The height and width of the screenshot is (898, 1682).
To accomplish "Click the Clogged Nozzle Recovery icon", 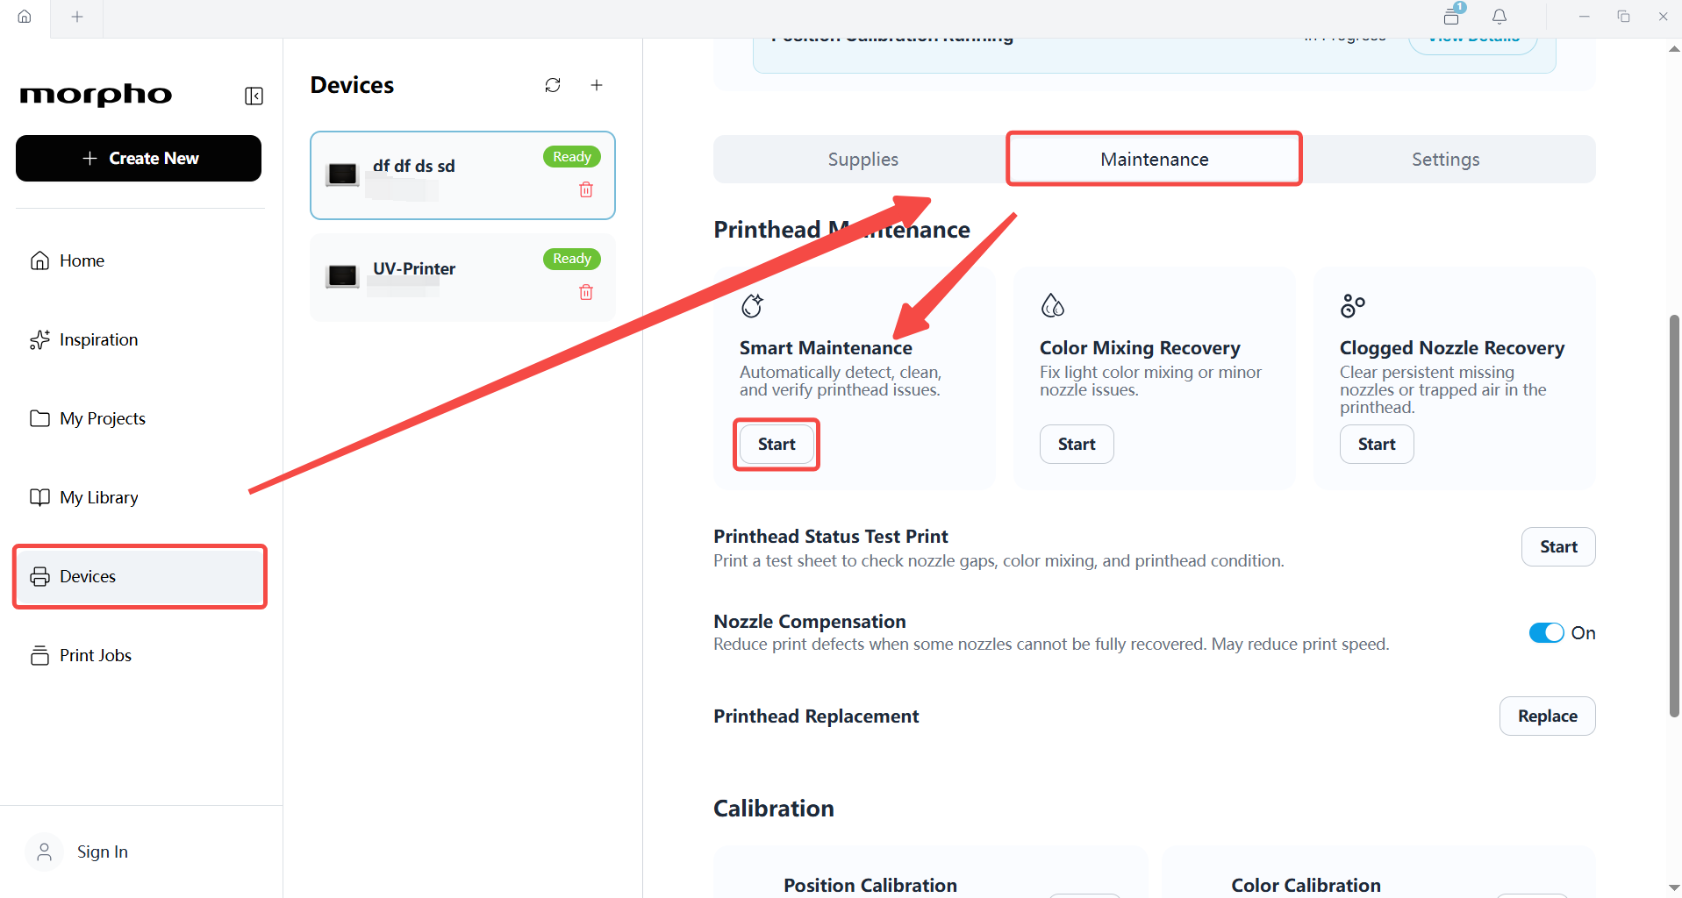I will [x=1352, y=305].
